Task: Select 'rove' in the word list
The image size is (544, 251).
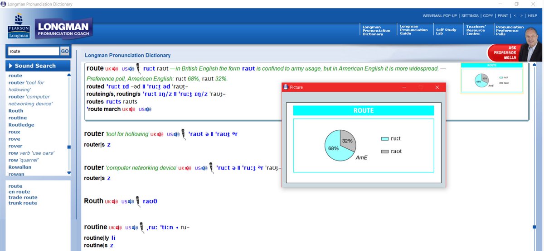Action: pos(14,139)
